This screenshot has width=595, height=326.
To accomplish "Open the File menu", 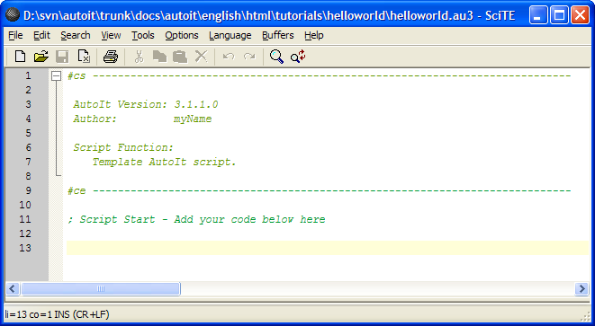I will 15,35.
